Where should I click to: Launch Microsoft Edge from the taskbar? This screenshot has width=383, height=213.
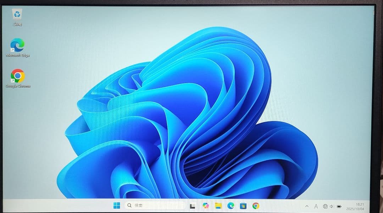pyautogui.click(x=231, y=206)
